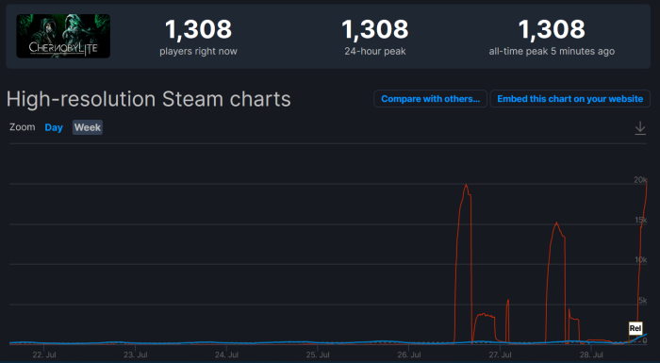Click the all-time peak 5 minutes ago stat

coord(552,37)
